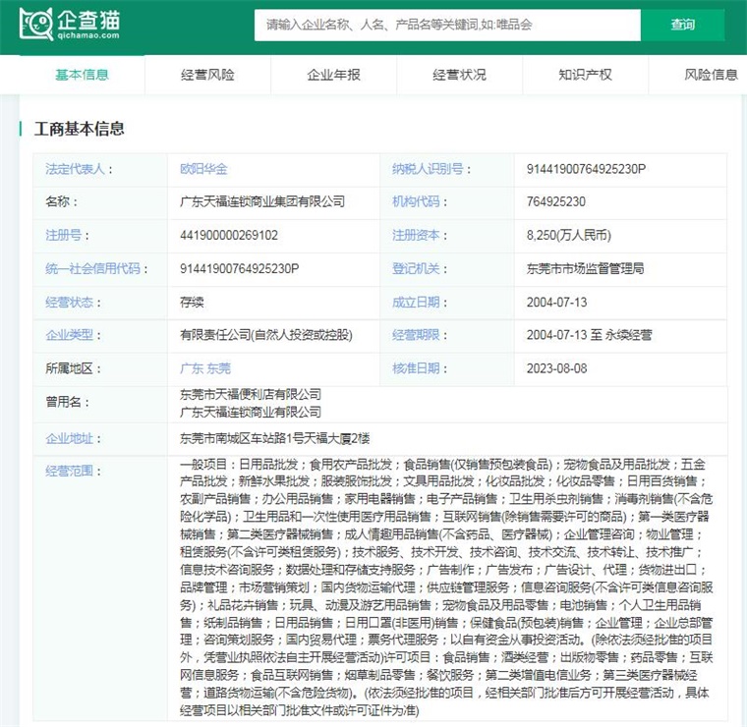Click company name 广东天福连锁商业集团有限公司
Screen dimensions: 747x727
click(261, 202)
